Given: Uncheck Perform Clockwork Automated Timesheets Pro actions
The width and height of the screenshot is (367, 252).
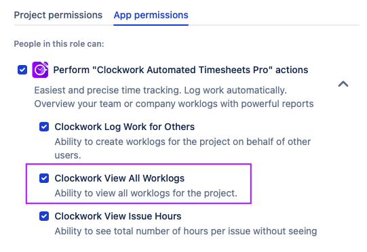Looking at the screenshot, I should click(22, 70).
